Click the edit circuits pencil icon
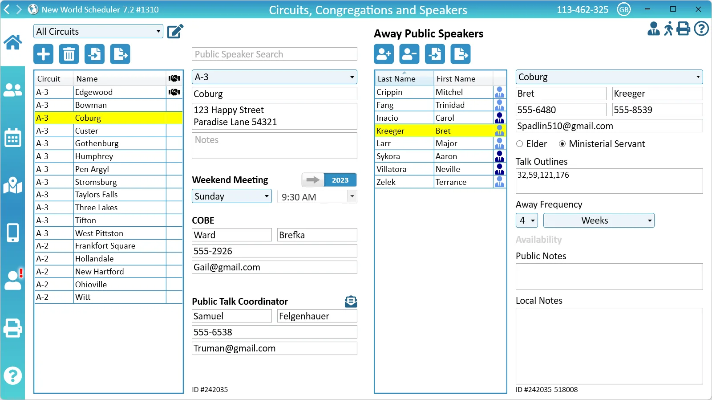This screenshot has height=400, width=712. [x=175, y=31]
